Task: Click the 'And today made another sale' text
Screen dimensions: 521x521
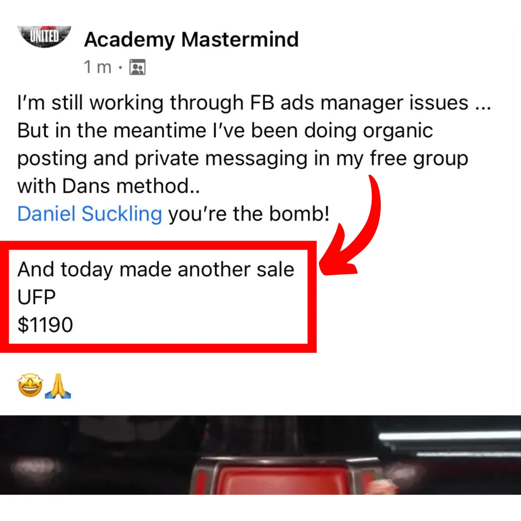Action: point(156,270)
